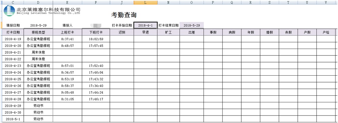Select column D header
Image resolution: width=338 pixels, height=123 pixels.
click(x=38, y=2)
